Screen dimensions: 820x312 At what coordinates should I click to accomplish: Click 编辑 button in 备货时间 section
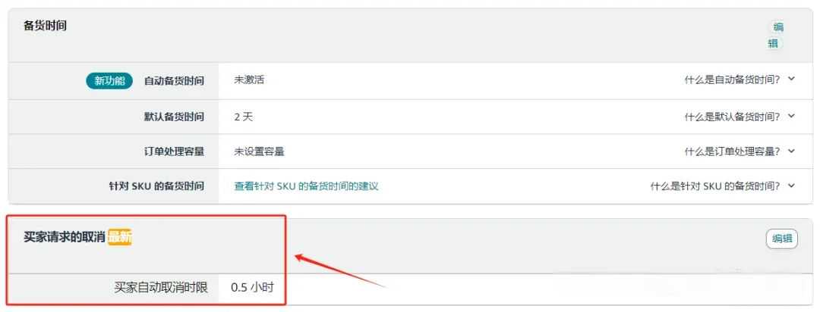775,36
